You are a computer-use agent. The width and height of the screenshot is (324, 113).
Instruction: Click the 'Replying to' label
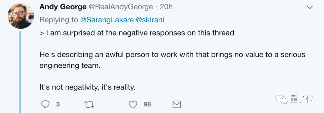[59, 20]
